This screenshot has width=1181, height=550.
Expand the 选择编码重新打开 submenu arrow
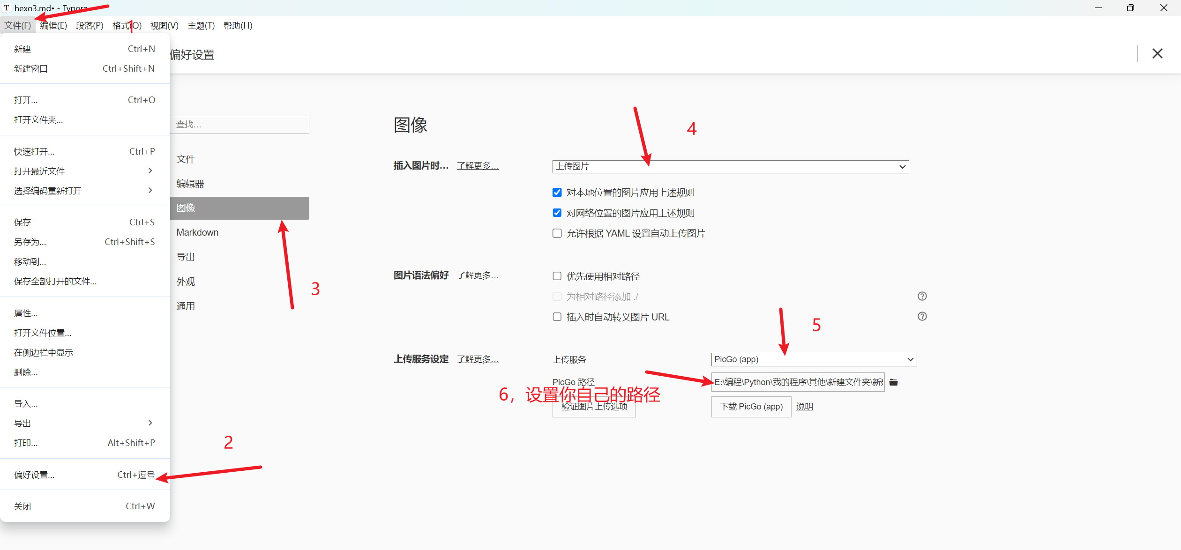(x=150, y=190)
